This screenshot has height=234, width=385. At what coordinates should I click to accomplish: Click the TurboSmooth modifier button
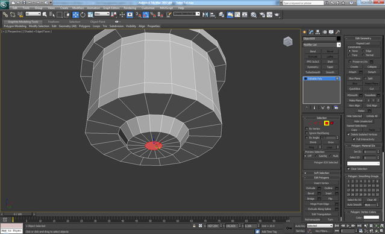point(313,72)
